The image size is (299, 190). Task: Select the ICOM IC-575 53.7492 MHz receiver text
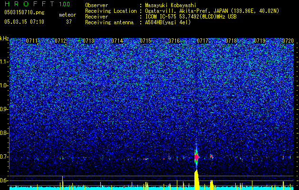(191, 17)
